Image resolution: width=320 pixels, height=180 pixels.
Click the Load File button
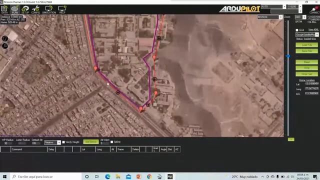(x=306, y=45)
